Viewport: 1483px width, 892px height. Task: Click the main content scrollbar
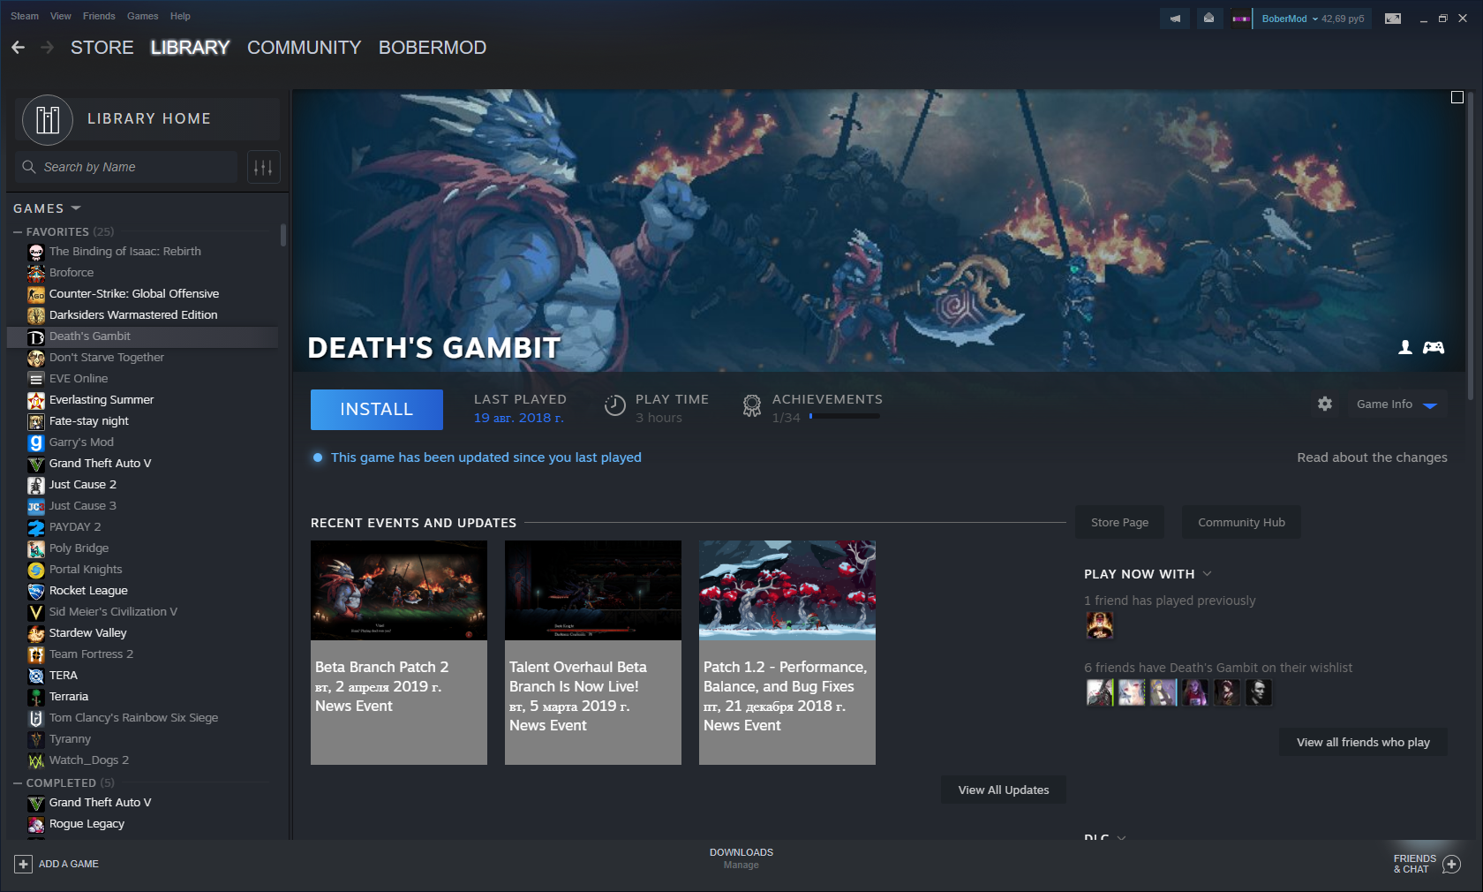pyautogui.click(x=1470, y=247)
